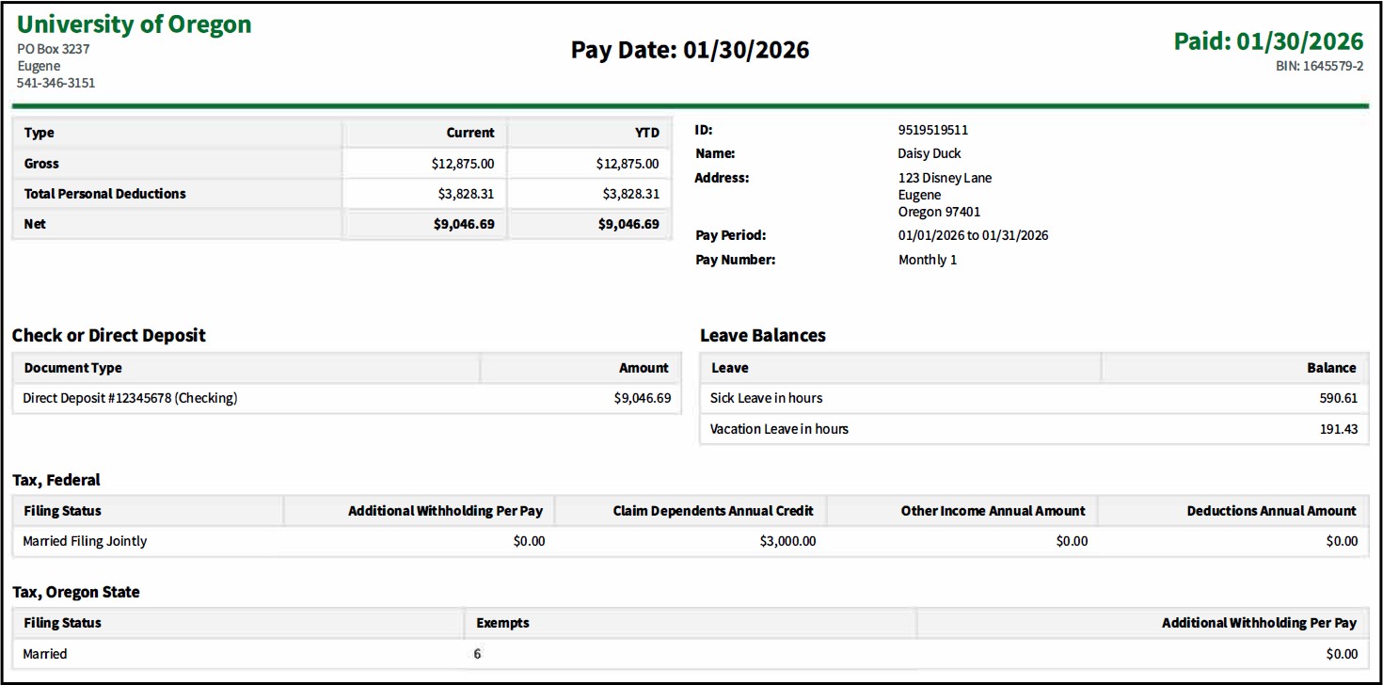Select the "Monthly 1" pay number value

(x=928, y=260)
